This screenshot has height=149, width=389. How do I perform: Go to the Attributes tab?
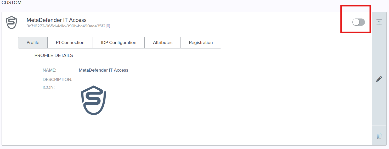[x=163, y=42]
